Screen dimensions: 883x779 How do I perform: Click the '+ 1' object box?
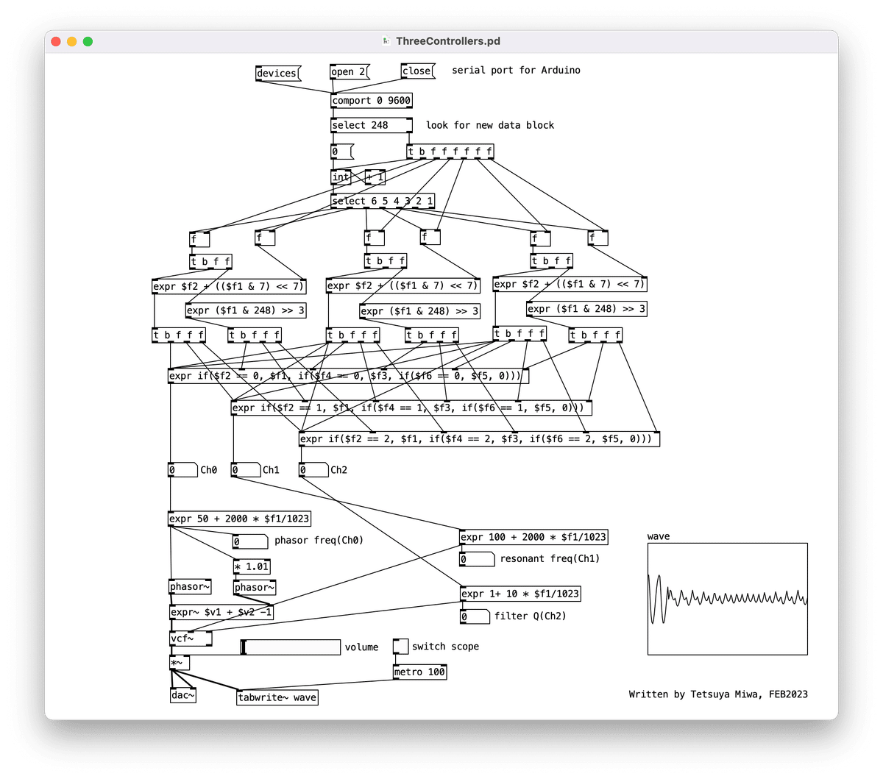(375, 177)
